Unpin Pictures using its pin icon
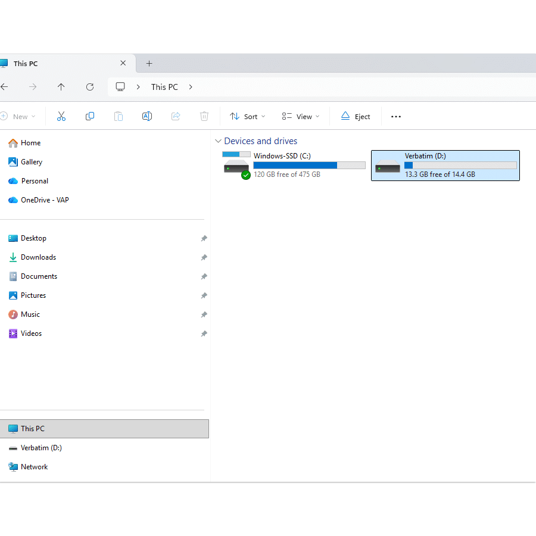536x536 pixels. [204, 295]
